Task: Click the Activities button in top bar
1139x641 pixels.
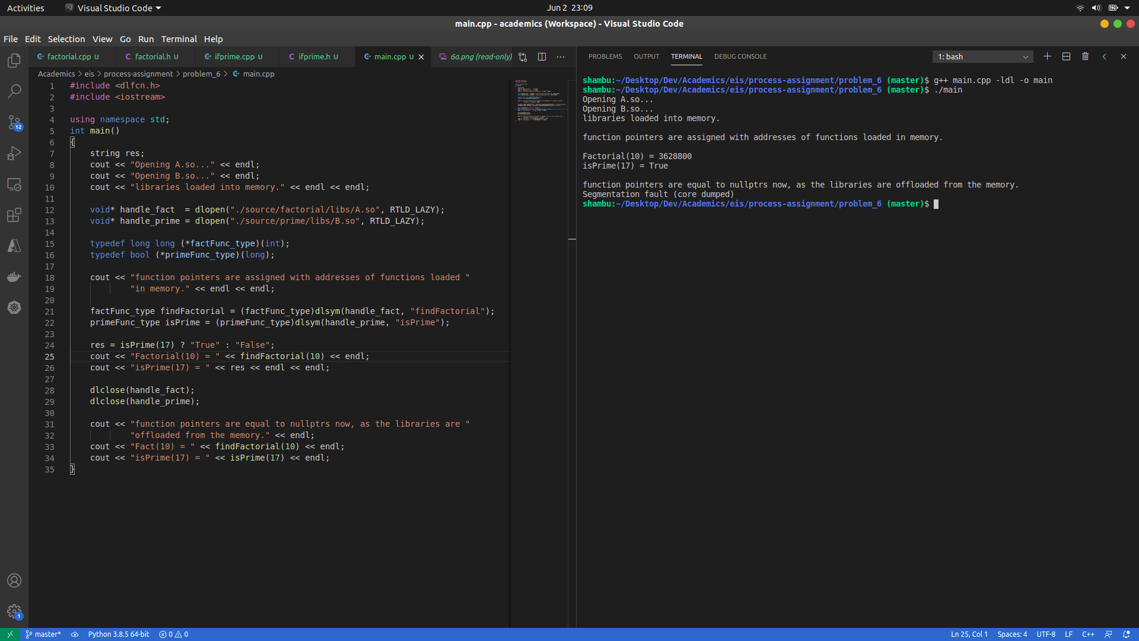Action: click(26, 8)
